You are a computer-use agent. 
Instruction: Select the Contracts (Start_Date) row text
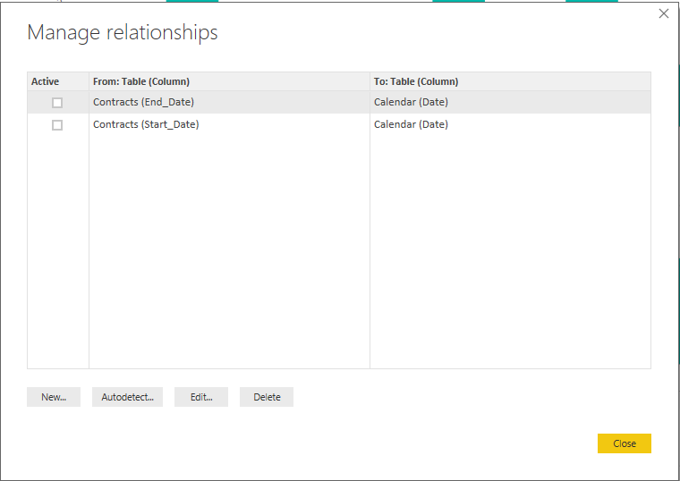click(x=146, y=125)
